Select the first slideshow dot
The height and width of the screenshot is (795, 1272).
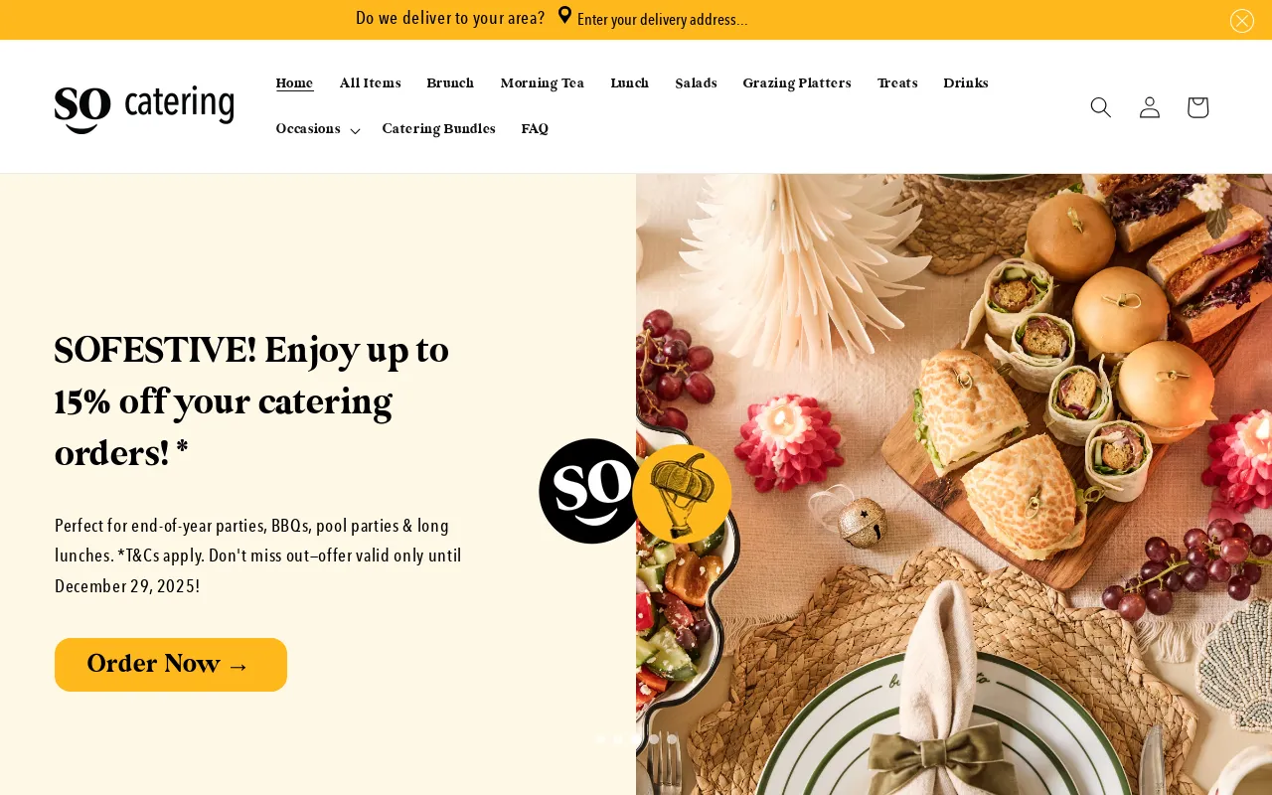600,739
